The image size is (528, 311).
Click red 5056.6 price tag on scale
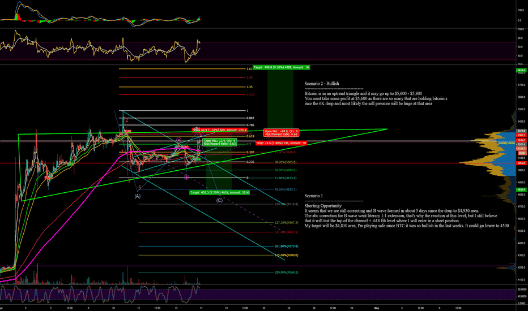(521, 163)
